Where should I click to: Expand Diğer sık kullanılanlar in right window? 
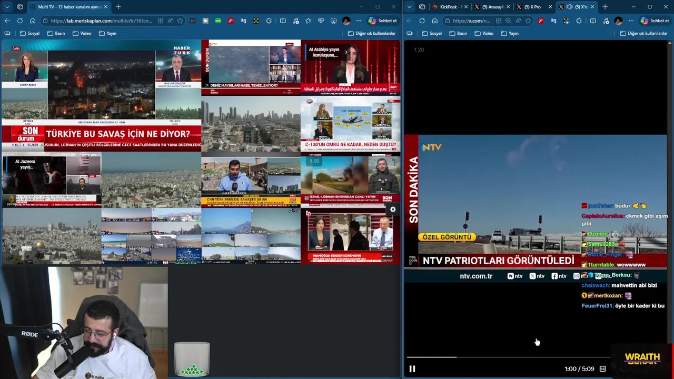(x=644, y=33)
